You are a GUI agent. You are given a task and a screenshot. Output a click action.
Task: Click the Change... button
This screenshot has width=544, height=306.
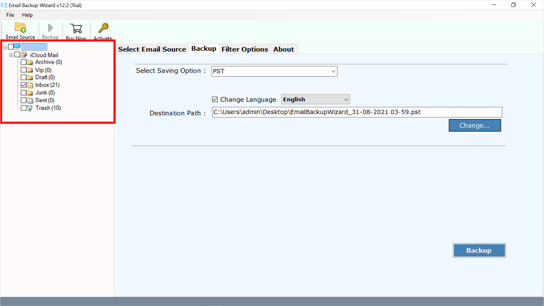(x=475, y=125)
